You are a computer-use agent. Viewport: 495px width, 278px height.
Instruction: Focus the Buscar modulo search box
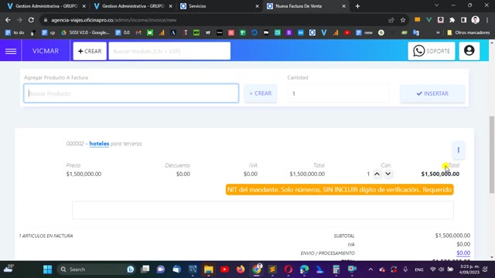[x=169, y=51]
